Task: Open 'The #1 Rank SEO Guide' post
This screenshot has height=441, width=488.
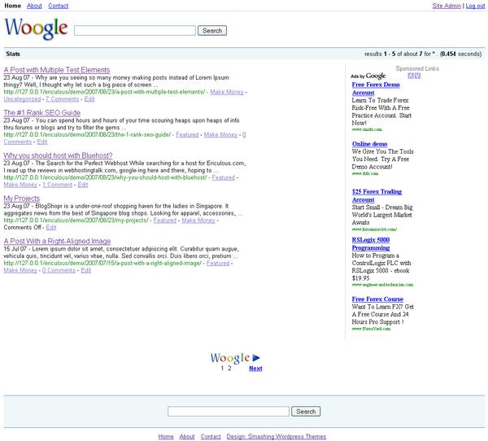Action: tap(42, 112)
